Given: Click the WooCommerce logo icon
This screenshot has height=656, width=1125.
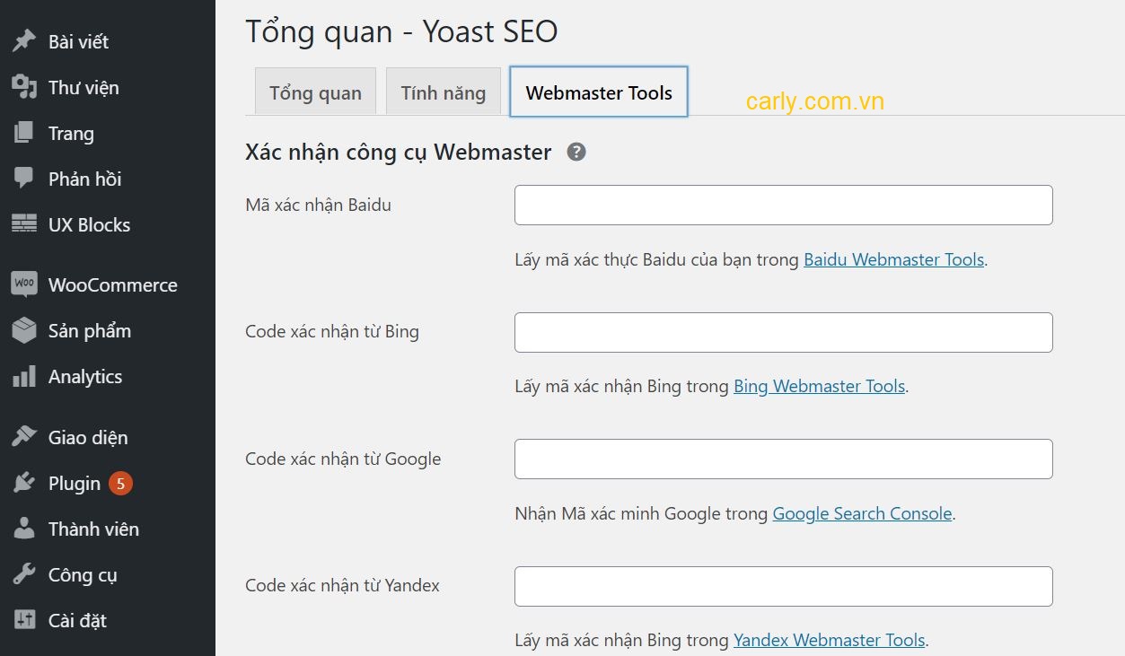Looking at the screenshot, I should pyautogui.click(x=24, y=284).
